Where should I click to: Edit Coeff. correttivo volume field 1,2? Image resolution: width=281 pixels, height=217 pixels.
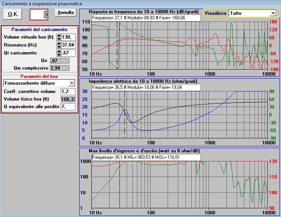68,91
